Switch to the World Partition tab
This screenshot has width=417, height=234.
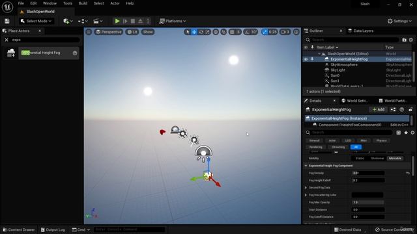click(393, 101)
